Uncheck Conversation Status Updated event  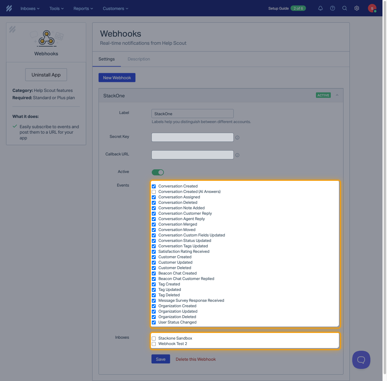coord(154,241)
